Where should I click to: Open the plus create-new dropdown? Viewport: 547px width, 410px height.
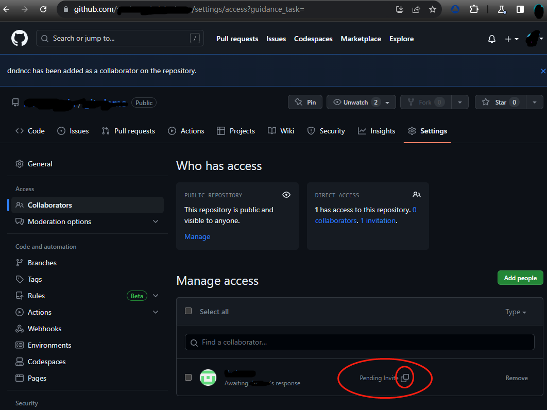(511, 39)
